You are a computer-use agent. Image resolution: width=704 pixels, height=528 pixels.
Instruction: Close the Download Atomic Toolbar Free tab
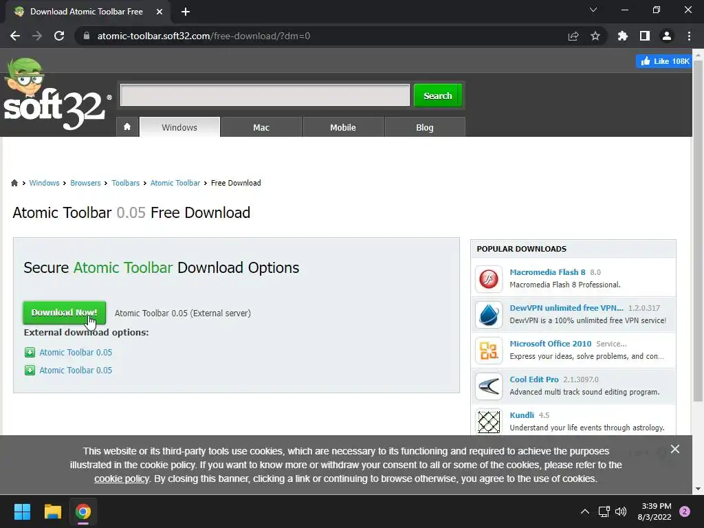pyautogui.click(x=159, y=12)
